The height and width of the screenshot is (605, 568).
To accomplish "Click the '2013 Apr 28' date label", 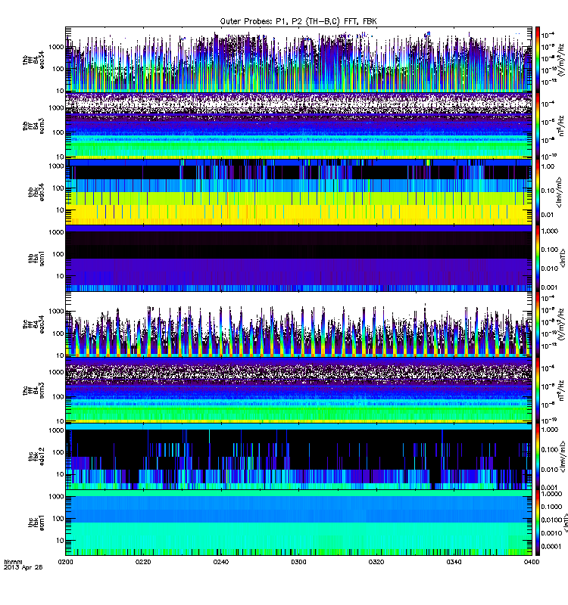I will 23,567.
